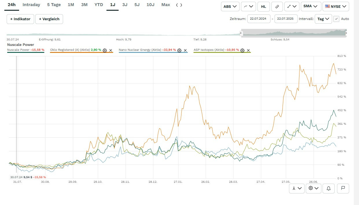
Task: Click the Tief: 9,28 value
Action: point(200,40)
